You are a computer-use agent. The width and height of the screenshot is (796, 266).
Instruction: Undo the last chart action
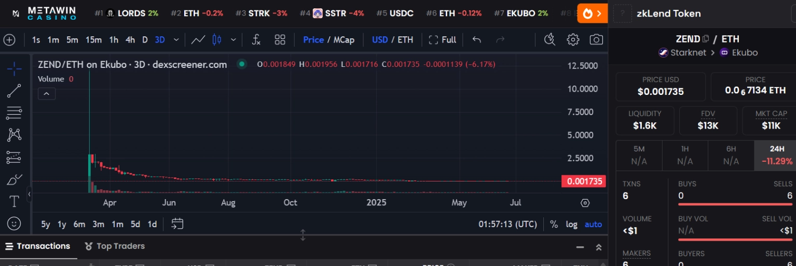pos(477,39)
